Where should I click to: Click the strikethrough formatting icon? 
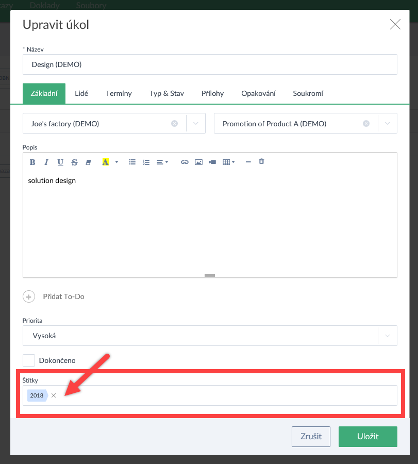[74, 162]
